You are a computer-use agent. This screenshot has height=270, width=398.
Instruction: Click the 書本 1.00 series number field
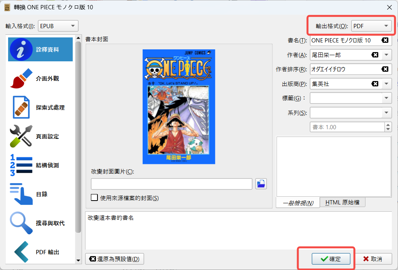347,127
